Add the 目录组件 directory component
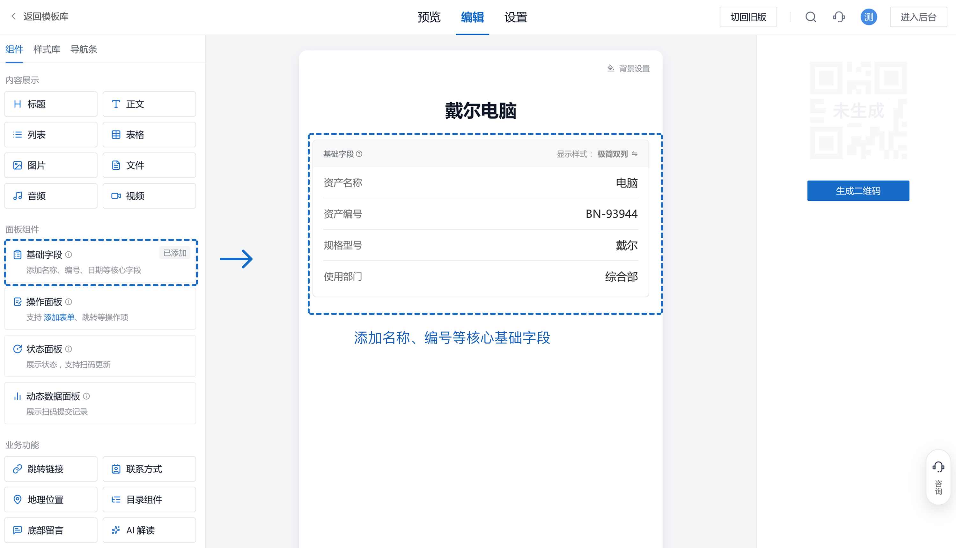 pos(149,500)
